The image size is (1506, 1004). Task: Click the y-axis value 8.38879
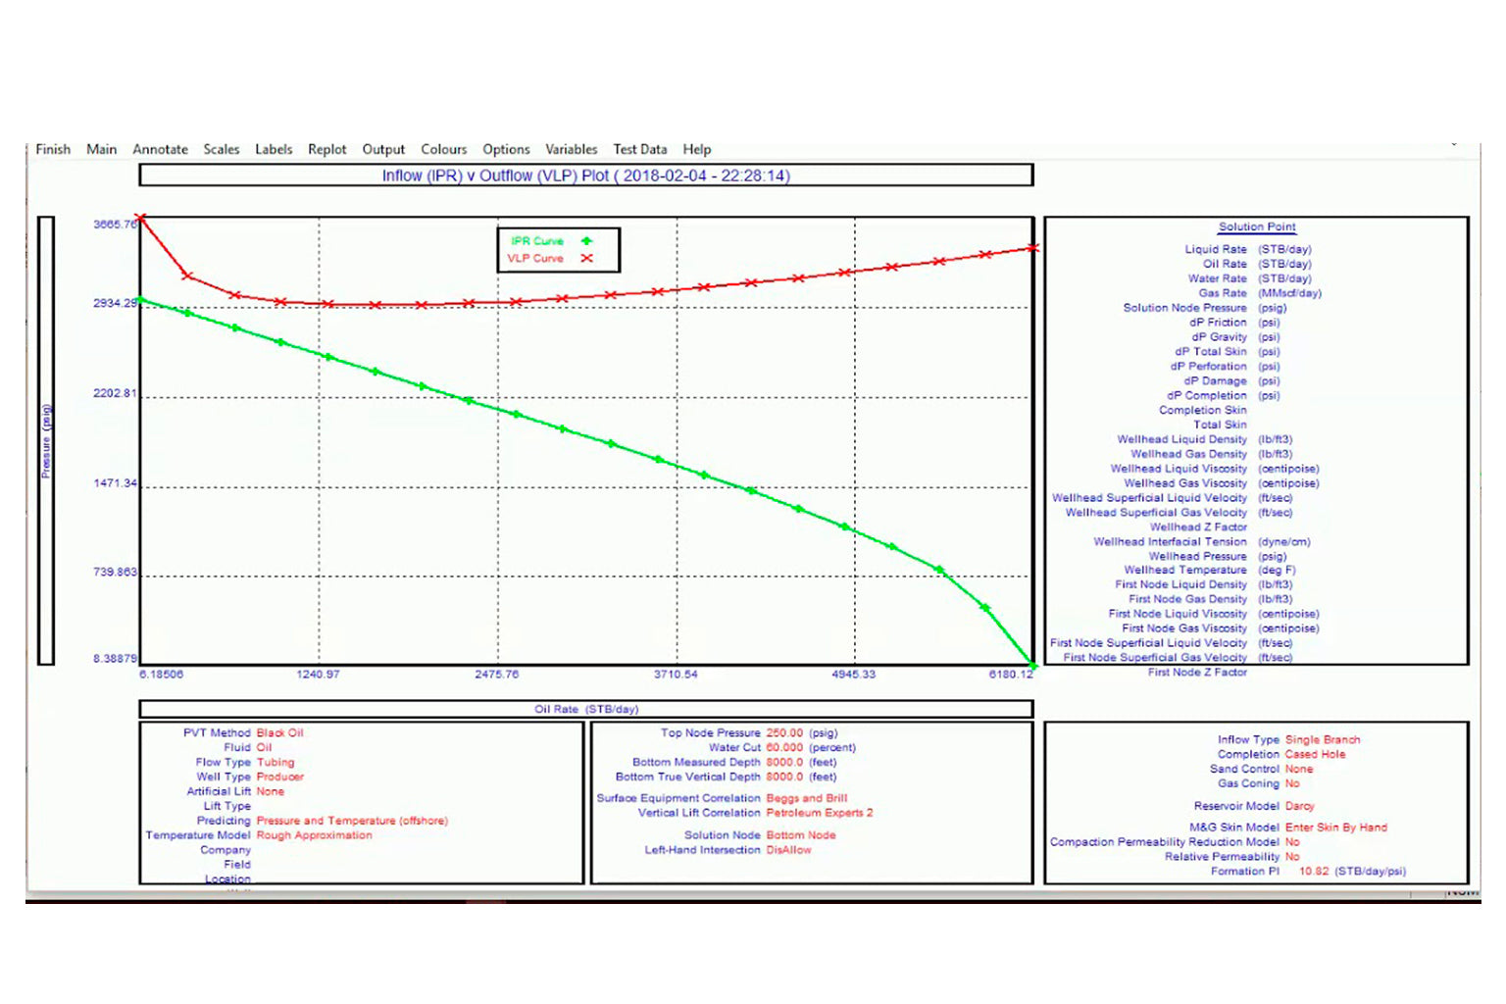[x=115, y=659]
